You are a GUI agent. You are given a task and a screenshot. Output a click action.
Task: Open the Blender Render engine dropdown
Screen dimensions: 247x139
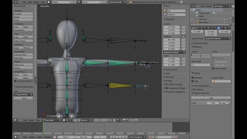click(x=118, y=2)
